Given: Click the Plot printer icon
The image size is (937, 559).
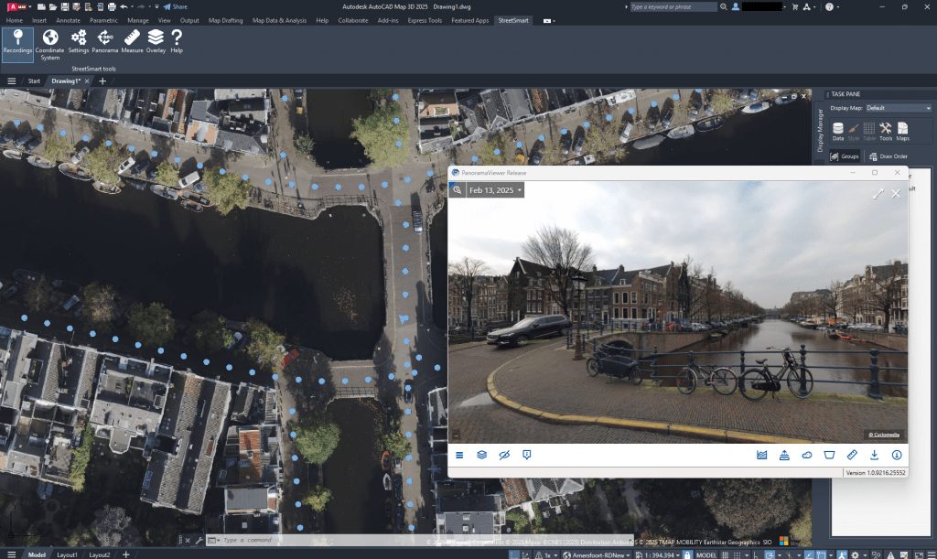Looking at the screenshot, I should tap(111, 6).
